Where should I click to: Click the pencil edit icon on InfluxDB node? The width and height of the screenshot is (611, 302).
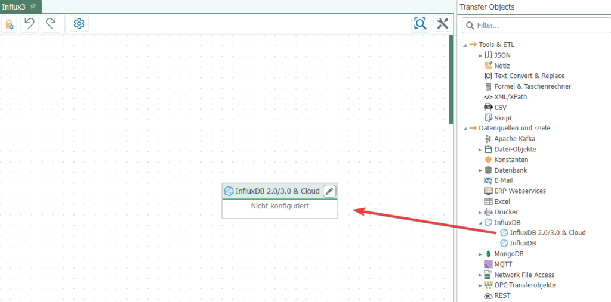point(329,191)
